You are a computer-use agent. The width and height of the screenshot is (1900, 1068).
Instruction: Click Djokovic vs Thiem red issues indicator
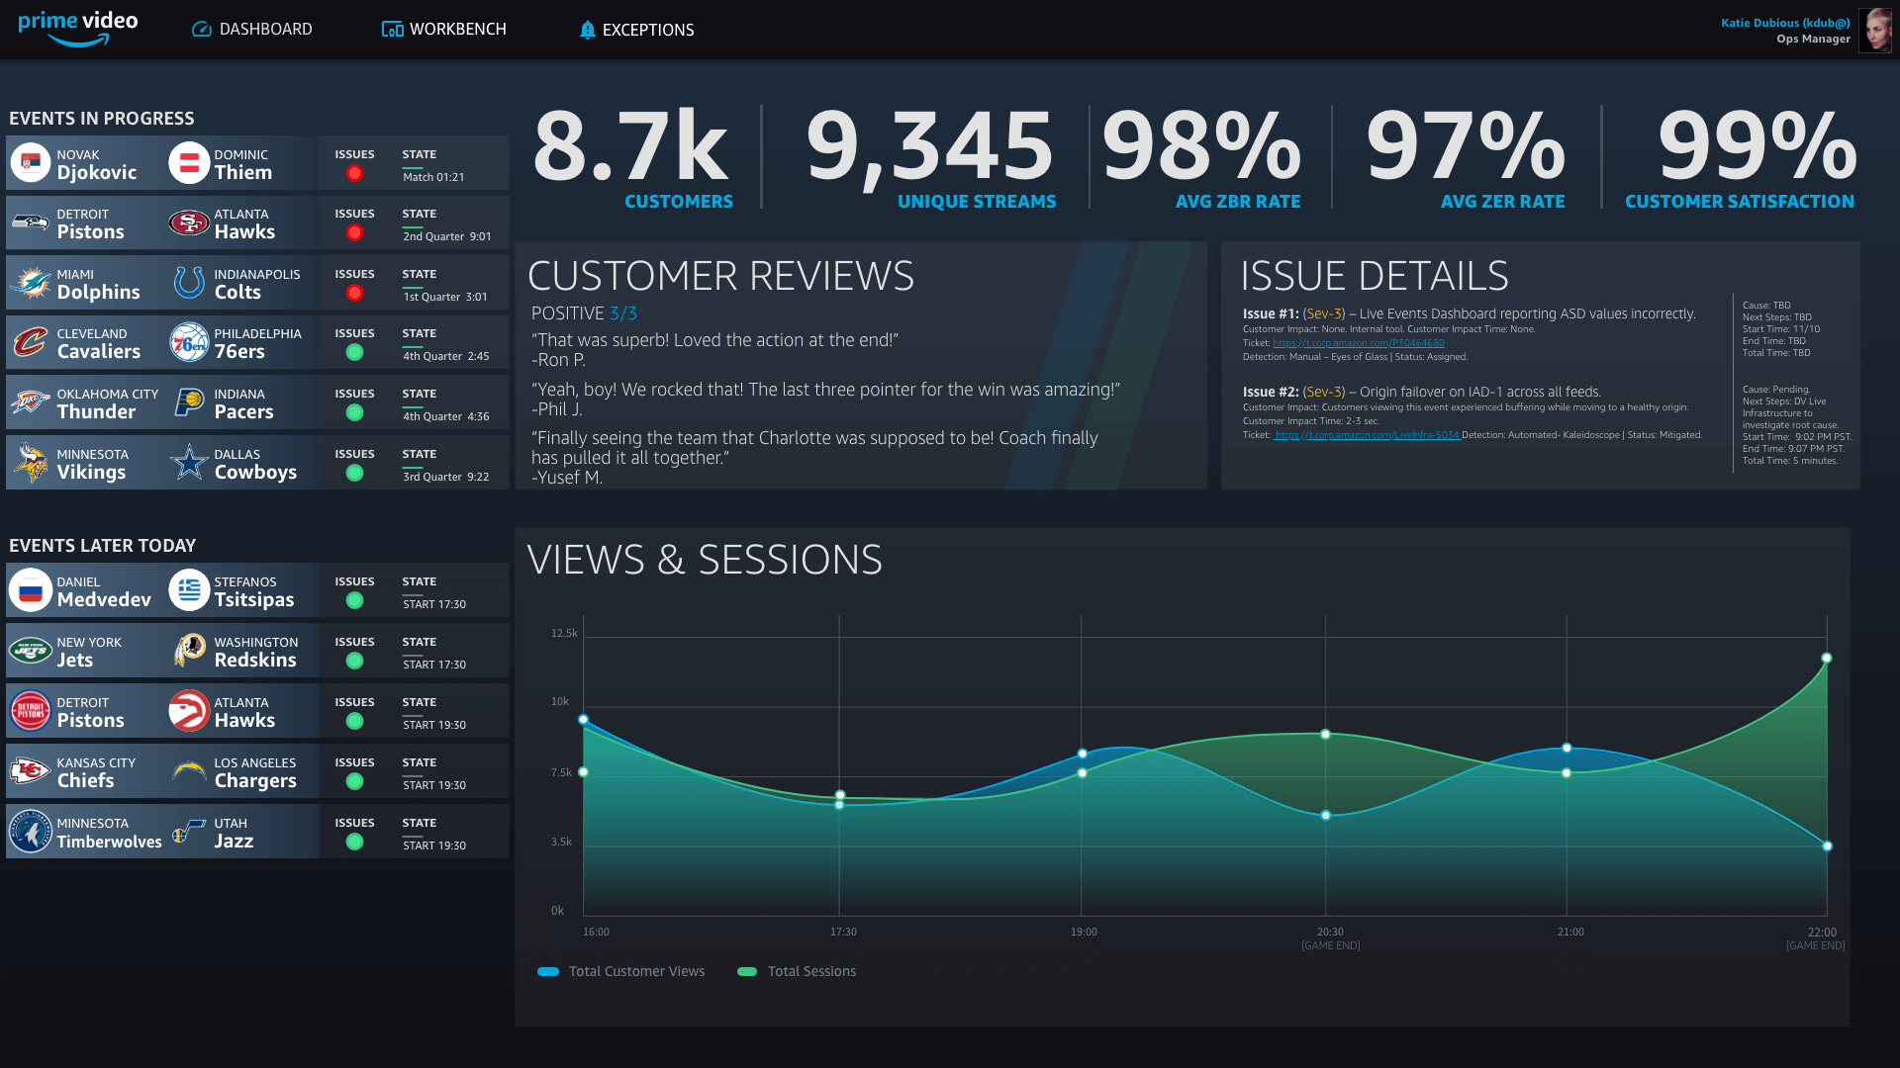[354, 174]
